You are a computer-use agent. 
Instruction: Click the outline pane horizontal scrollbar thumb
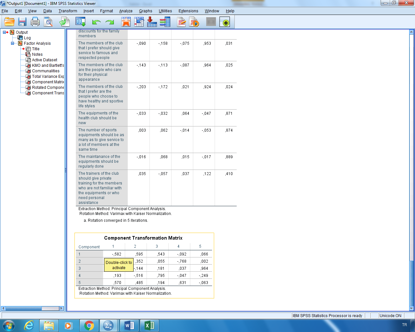point(23,308)
